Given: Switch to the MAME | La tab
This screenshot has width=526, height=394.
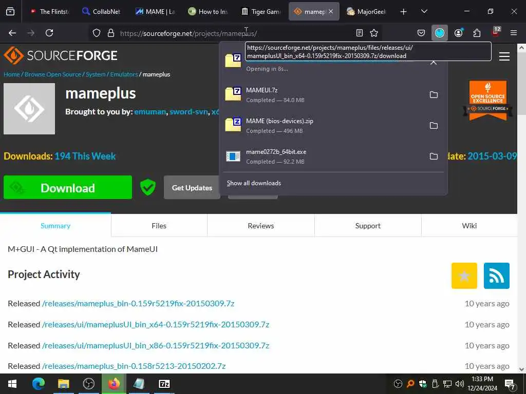Looking at the screenshot, I should click(155, 12).
